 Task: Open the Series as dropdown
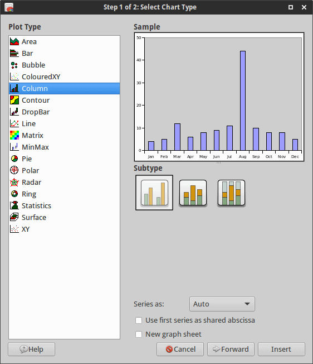222,304
